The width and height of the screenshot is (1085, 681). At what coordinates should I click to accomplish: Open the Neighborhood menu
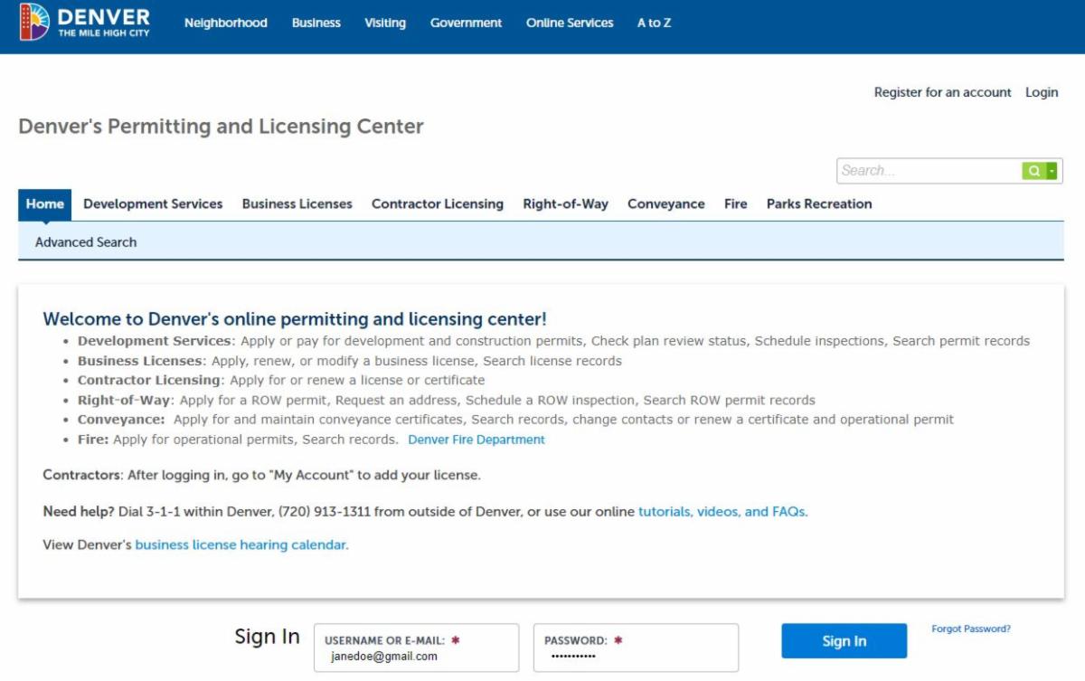225,23
